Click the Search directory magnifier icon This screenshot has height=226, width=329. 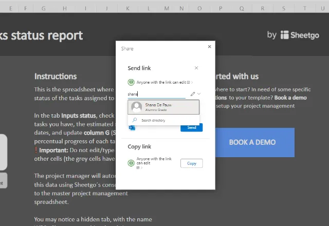point(135,120)
